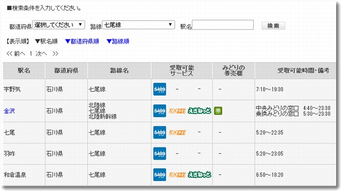Screen dimensions: 341x191
Task: Click the えきねっと icon in 和倉温泉 row
Action: click(x=199, y=175)
